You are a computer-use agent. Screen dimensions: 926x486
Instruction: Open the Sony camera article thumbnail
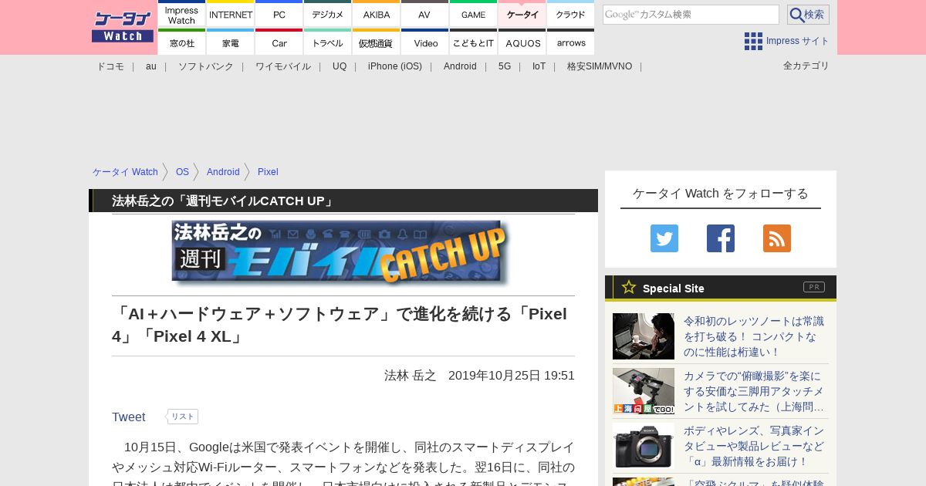[644, 446]
